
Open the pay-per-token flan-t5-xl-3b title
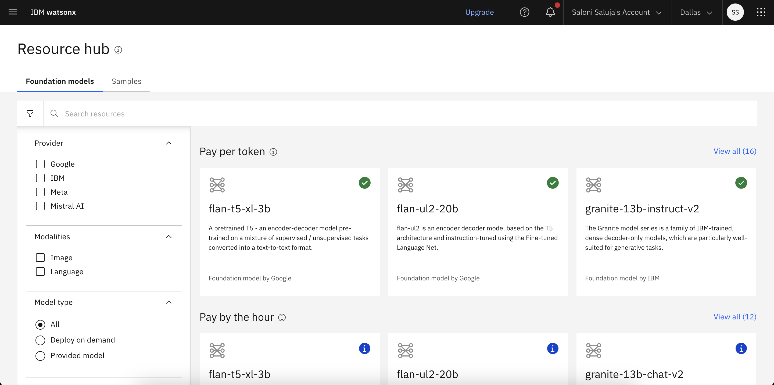click(239, 209)
